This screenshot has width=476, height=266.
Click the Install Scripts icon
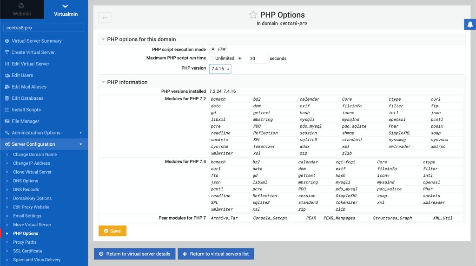[x=7, y=110]
